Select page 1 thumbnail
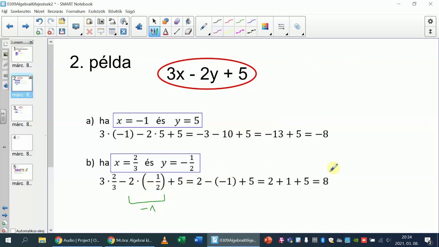 [22, 54]
